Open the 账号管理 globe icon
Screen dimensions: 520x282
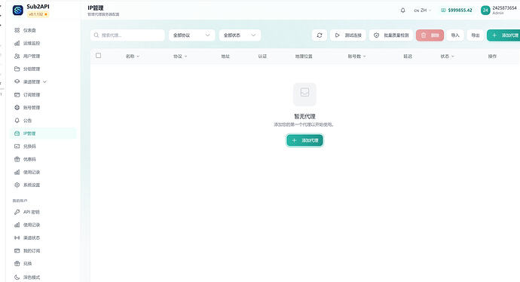(x=17, y=108)
